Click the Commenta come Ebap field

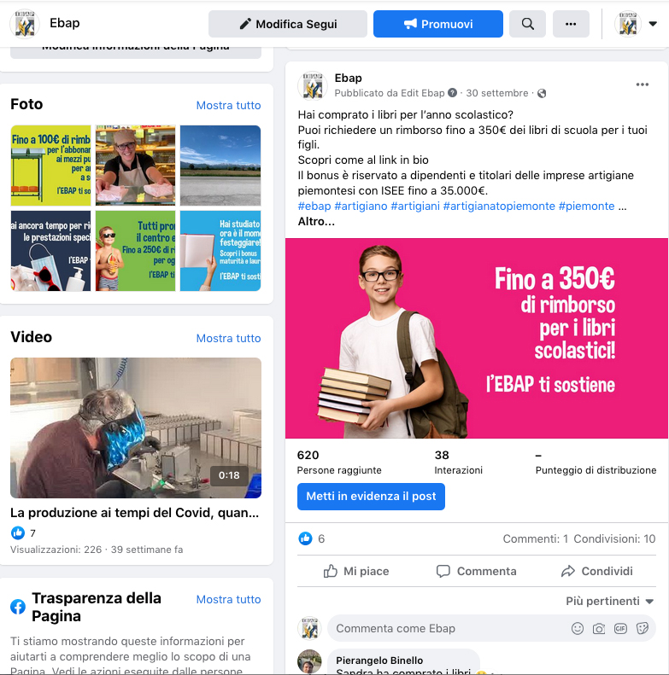[449, 629]
